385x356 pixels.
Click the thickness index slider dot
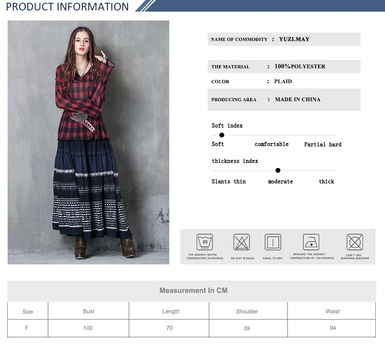click(278, 170)
